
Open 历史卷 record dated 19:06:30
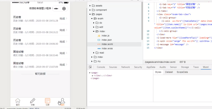click(x=40, y=42)
